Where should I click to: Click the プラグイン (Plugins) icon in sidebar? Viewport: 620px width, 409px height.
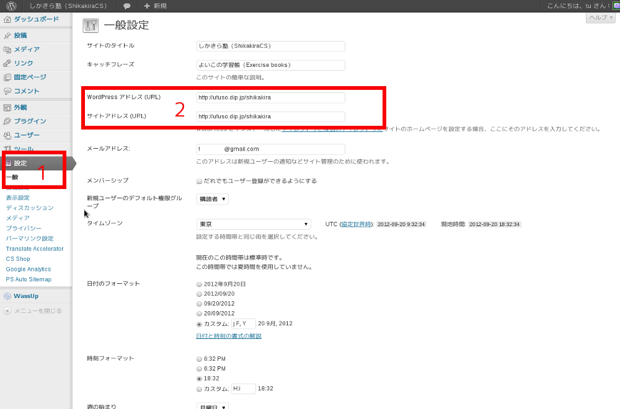7,121
